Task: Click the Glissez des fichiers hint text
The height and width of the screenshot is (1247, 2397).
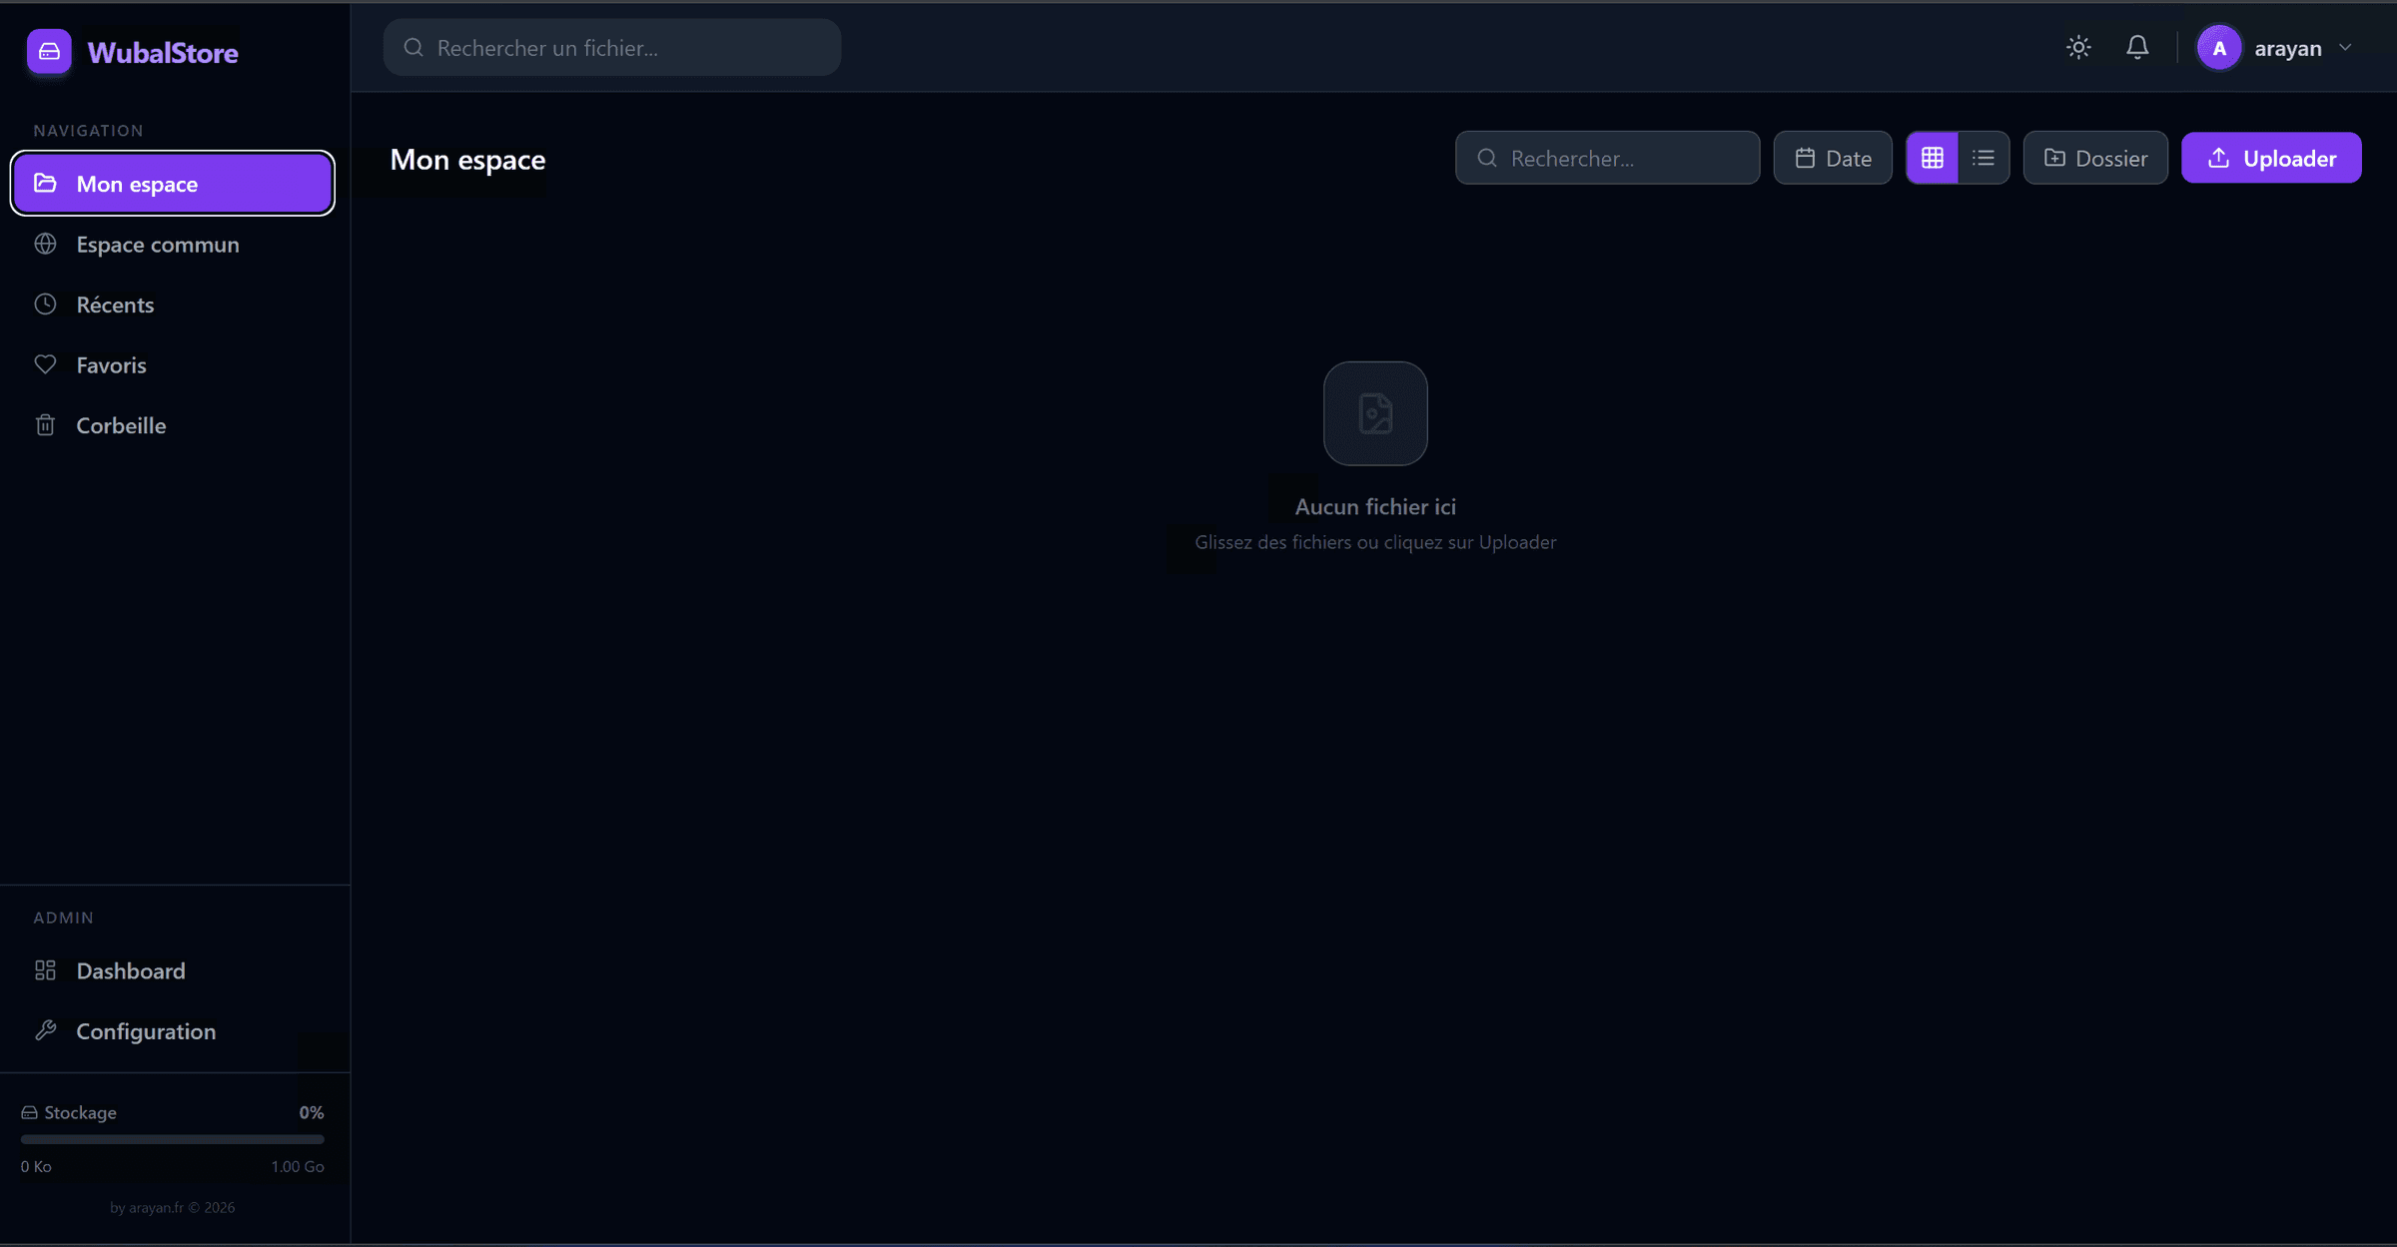Action: pyautogui.click(x=1375, y=542)
